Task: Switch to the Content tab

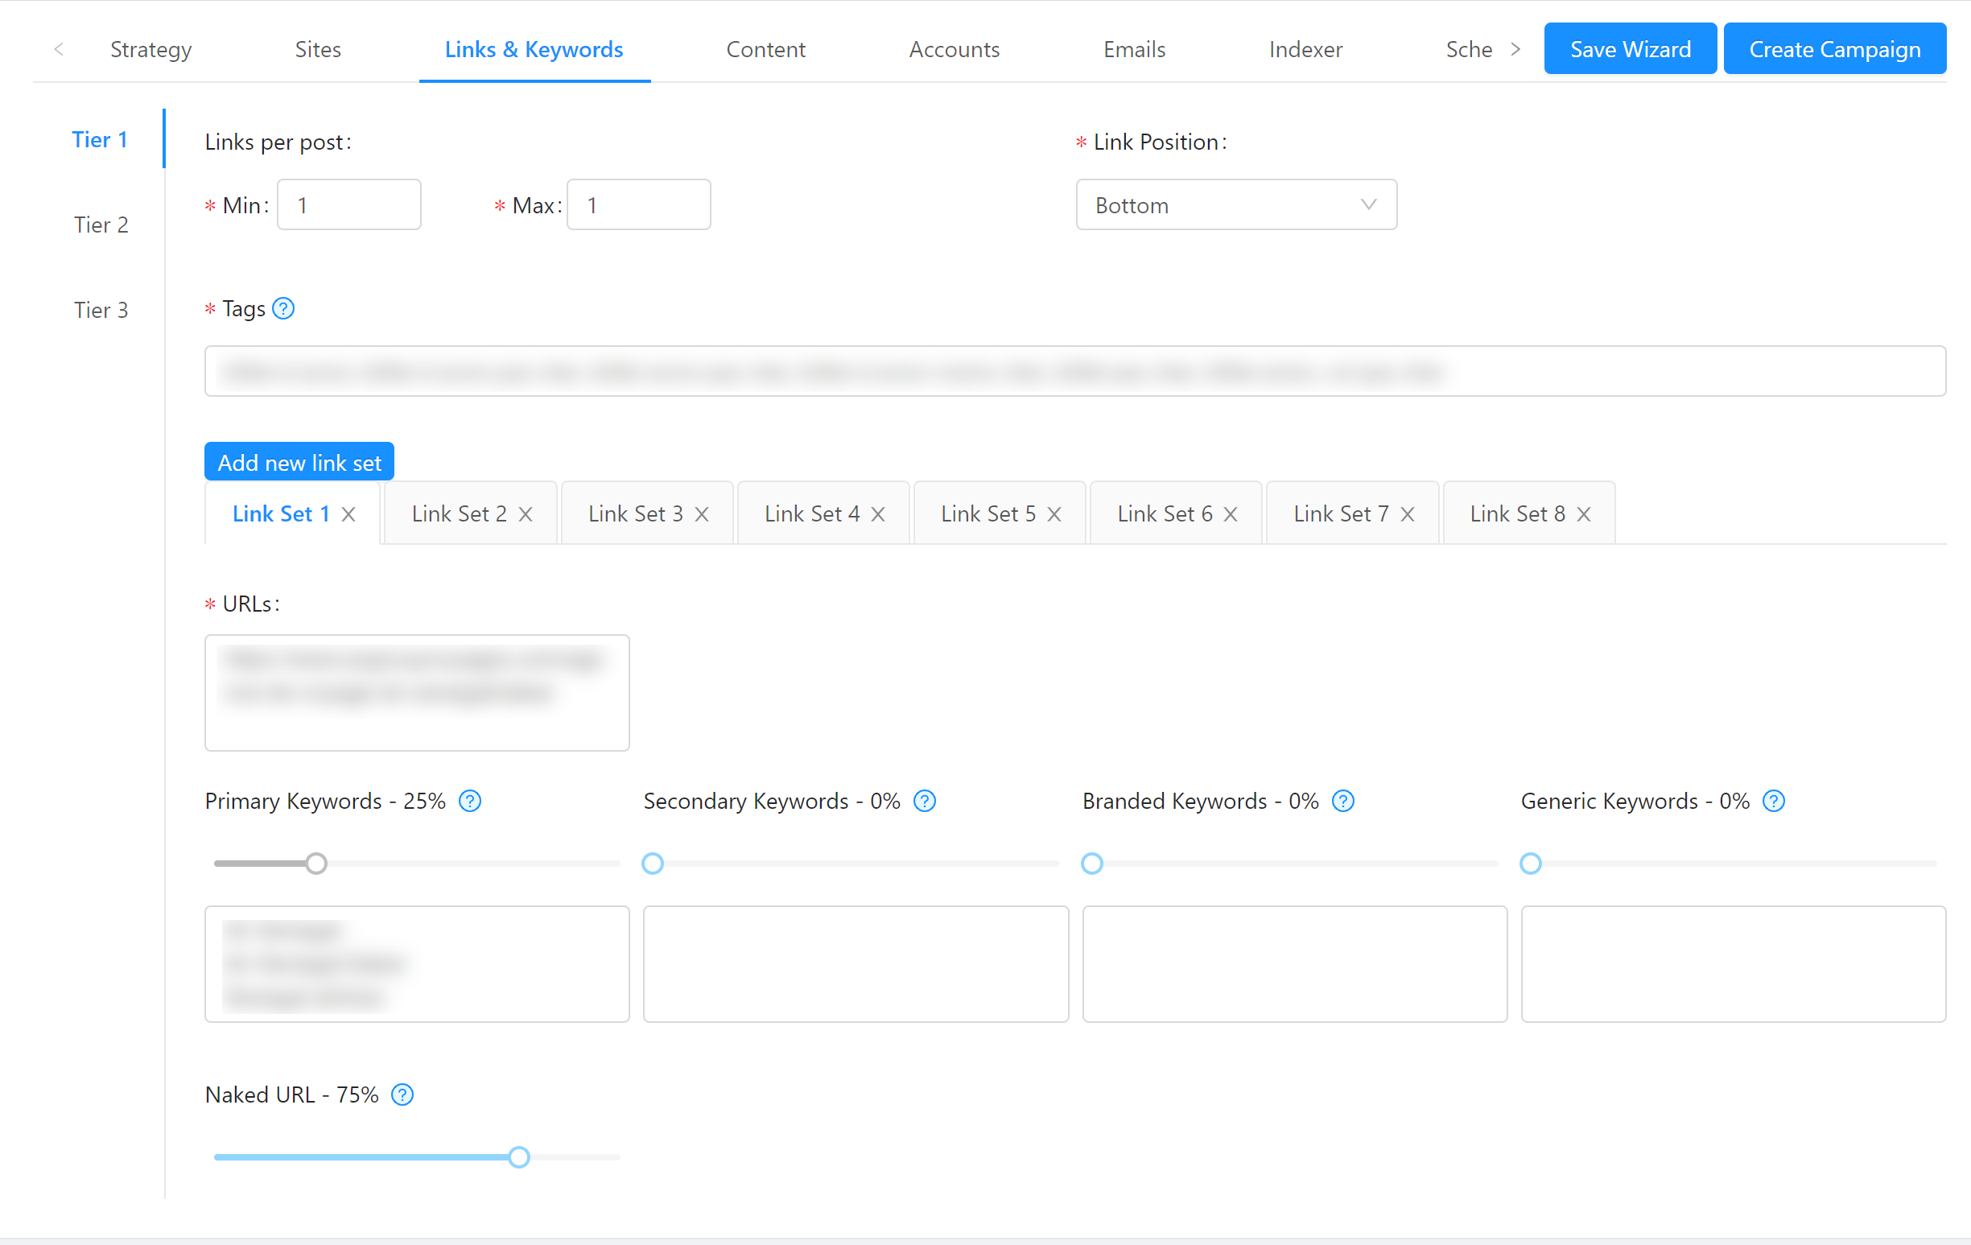Action: 765,49
